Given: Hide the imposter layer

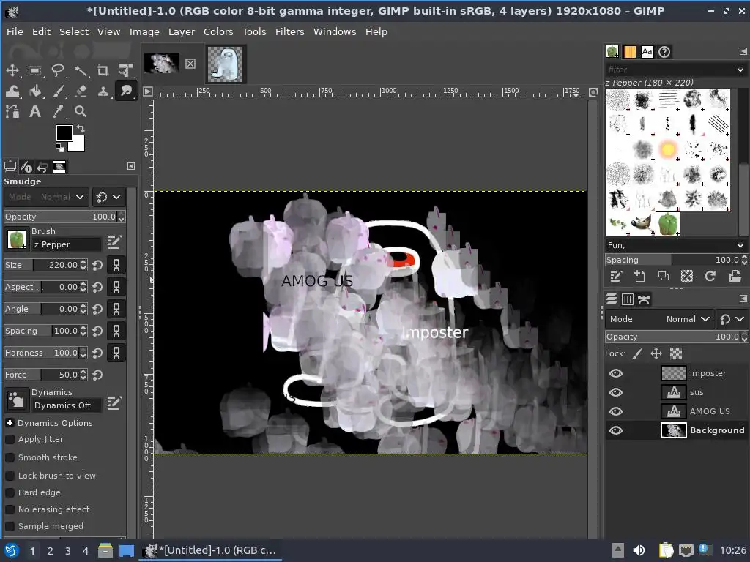Looking at the screenshot, I should coord(616,373).
